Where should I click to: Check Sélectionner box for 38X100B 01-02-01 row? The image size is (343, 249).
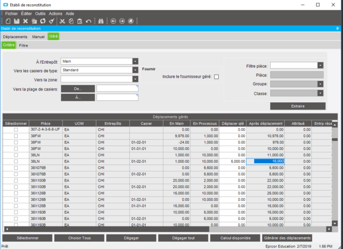[16, 187]
